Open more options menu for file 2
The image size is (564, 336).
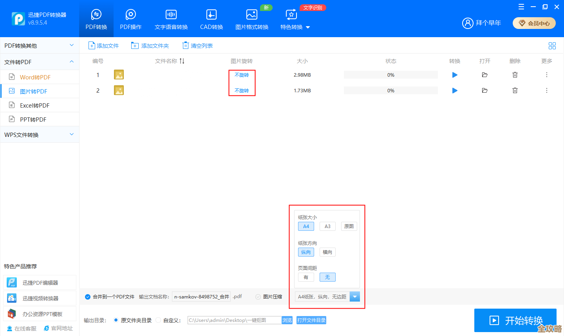(546, 90)
